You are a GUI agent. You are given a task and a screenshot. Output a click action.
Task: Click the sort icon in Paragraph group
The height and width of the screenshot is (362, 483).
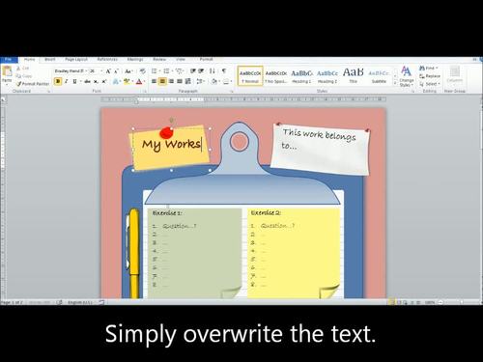212,71
